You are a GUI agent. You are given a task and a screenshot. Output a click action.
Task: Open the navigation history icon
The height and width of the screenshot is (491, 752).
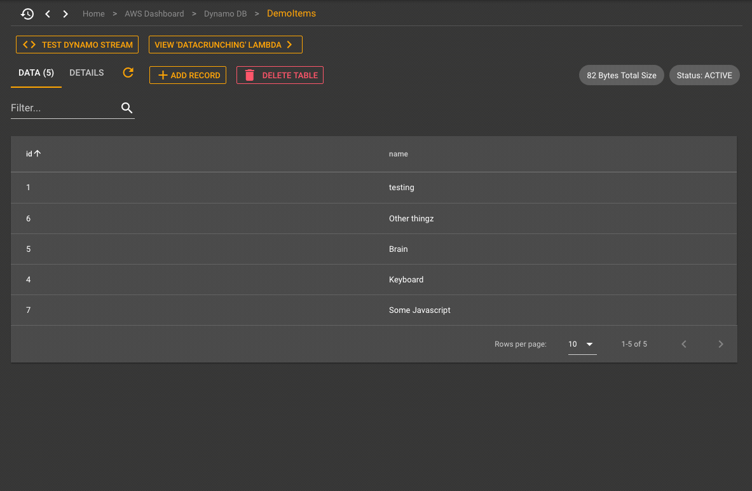tap(27, 14)
